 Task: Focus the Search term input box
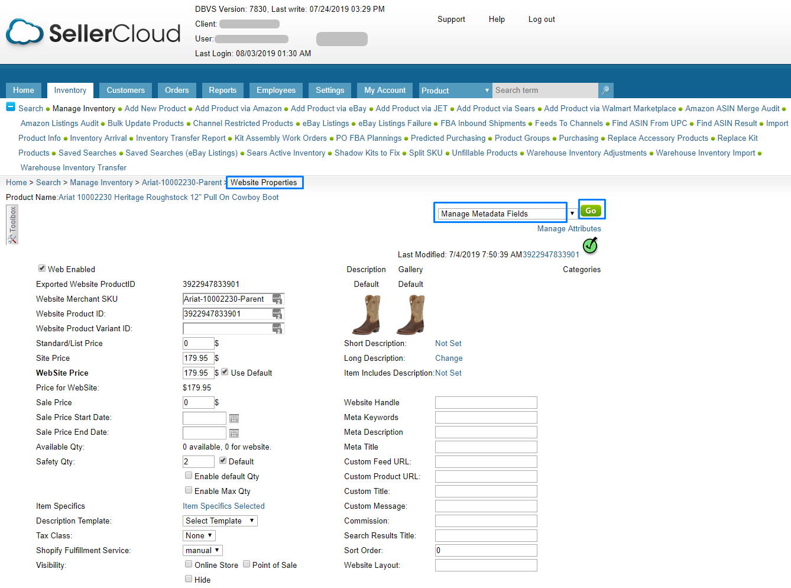click(x=545, y=91)
